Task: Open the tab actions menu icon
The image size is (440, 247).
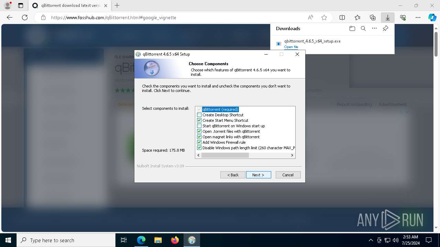Action: [x=21, y=5]
